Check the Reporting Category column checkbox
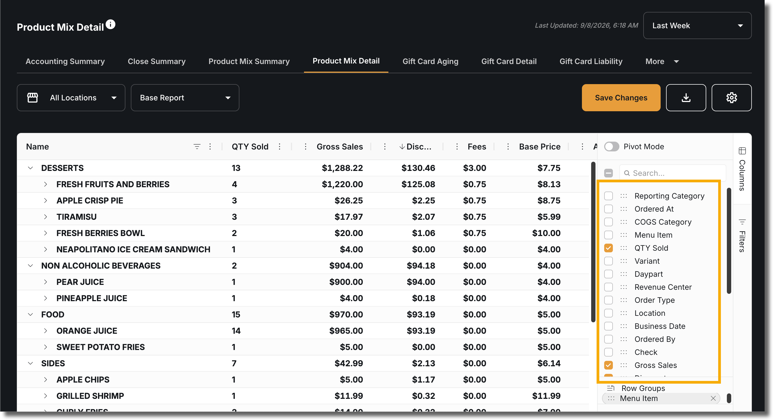The width and height of the screenshot is (773, 420). pyautogui.click(x=608, y=196)
